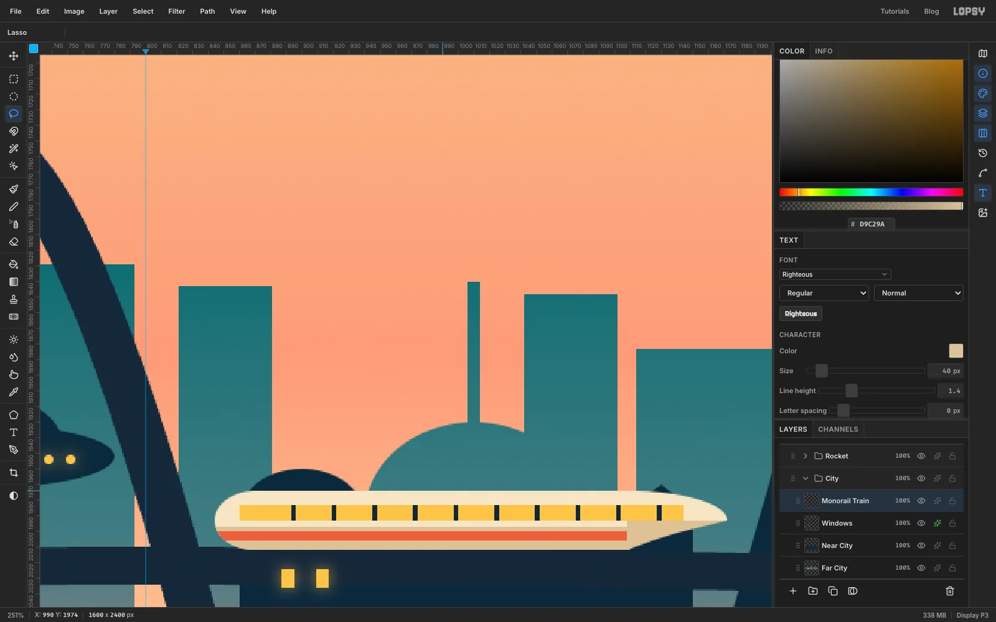Select the Move tool
Screen dimensions: 996x622
[14, 56]
